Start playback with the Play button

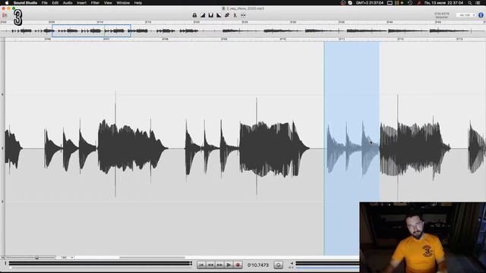229,265
